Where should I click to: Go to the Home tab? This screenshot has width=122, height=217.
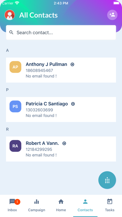tap(61, 205)
